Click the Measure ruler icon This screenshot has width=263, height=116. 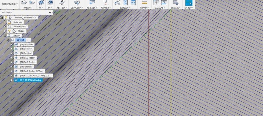[x=144, y=2]
